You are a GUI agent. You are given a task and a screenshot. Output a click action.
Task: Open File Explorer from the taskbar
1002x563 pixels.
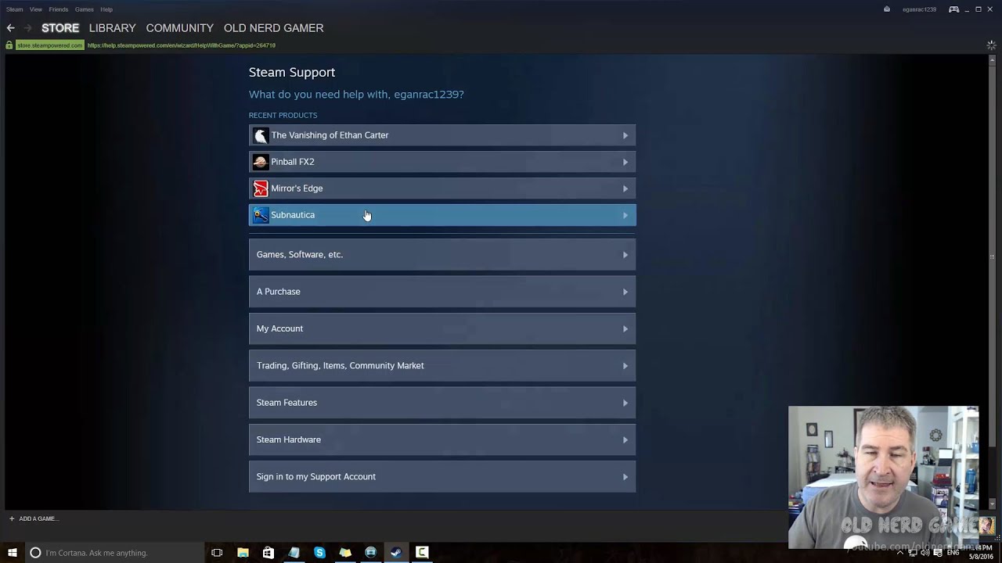pos(243,552)
